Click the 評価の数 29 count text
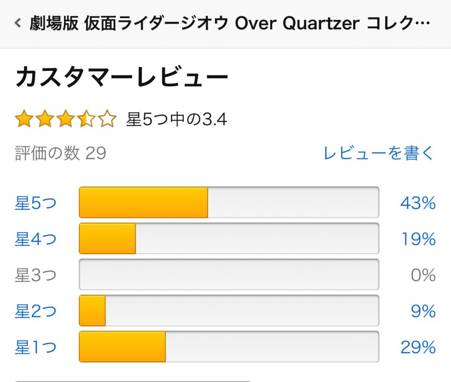The width and height of the screenshot is (451, 382). pyautogui.click(x=60, y=153)
